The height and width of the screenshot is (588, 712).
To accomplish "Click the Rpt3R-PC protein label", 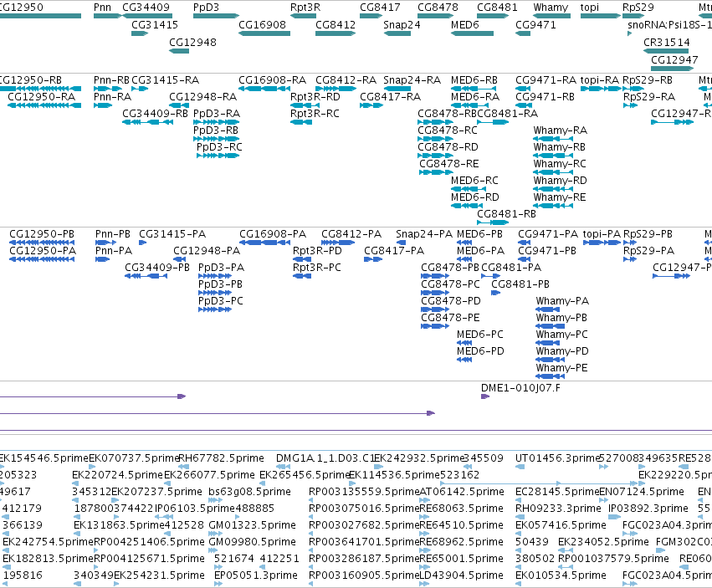I will (316, 268).
